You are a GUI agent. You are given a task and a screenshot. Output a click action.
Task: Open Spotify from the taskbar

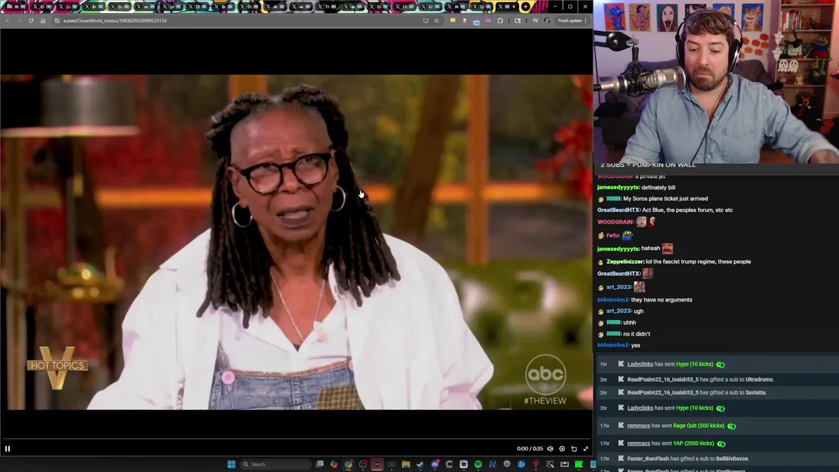pyautogui.click(x=478, y=464)
